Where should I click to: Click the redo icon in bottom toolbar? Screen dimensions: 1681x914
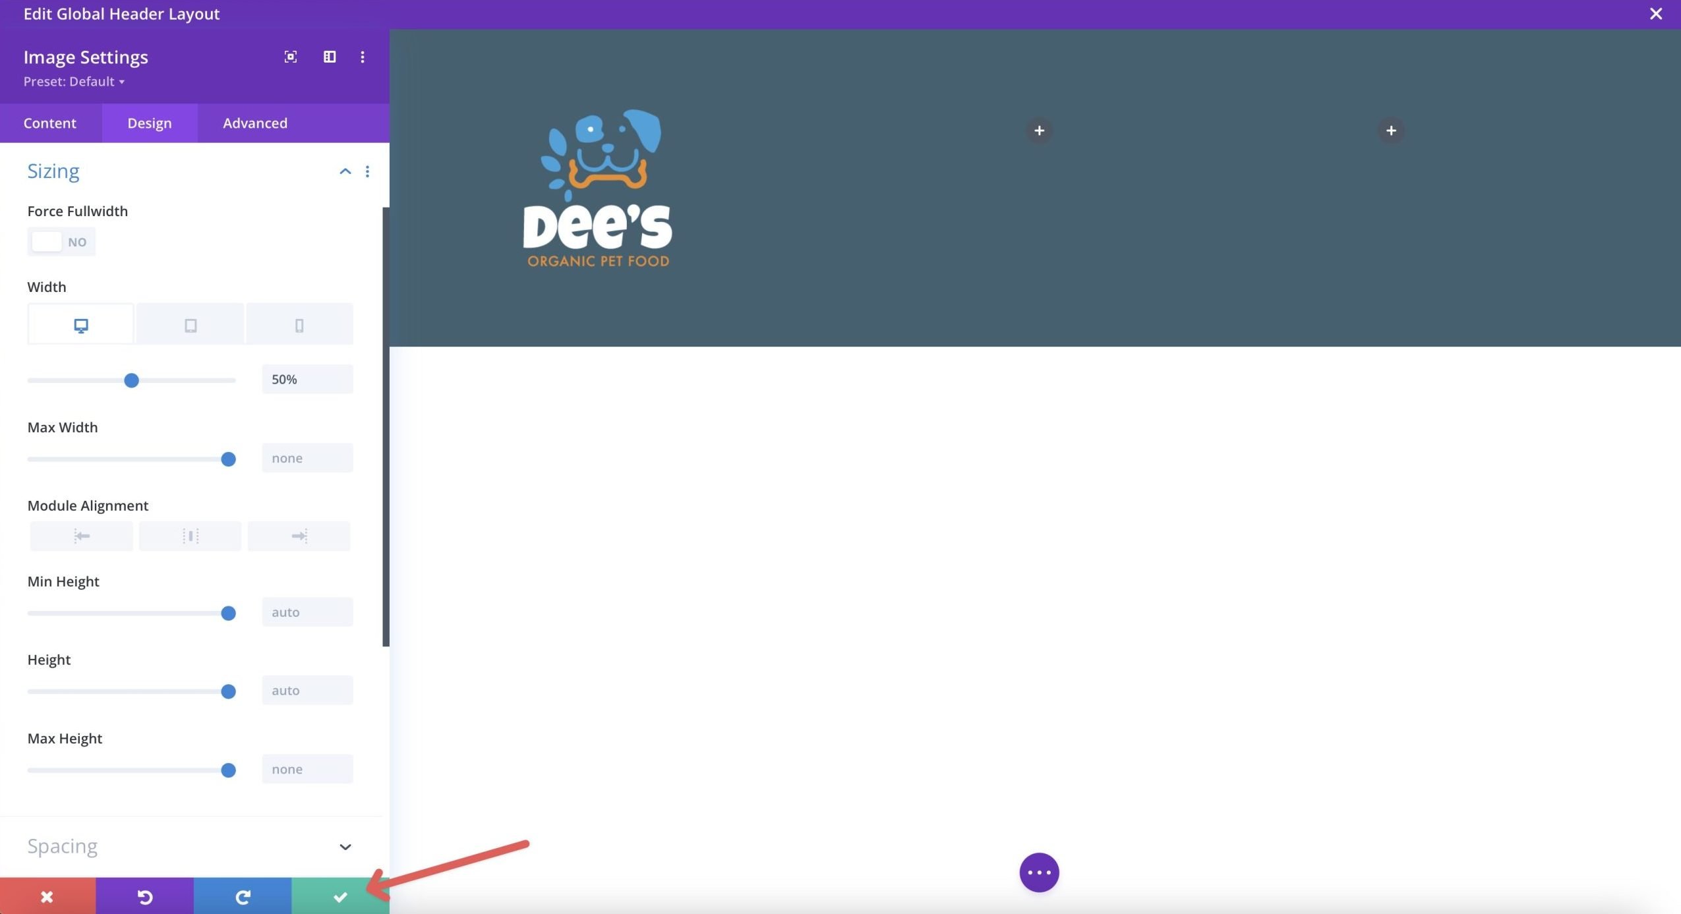point(242,896)
